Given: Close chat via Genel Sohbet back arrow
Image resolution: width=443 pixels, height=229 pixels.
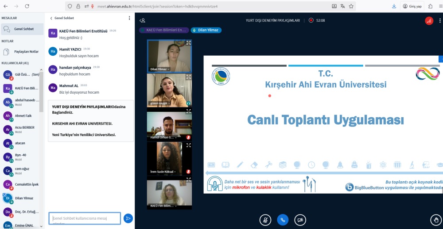Looking at the screenshot, I should [x=51, y=18].
